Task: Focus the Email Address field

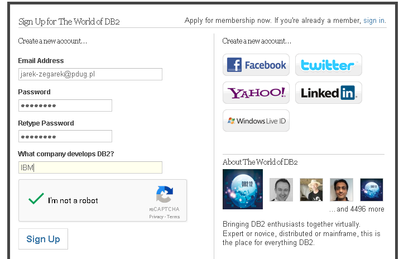Action: pos(90,74)
